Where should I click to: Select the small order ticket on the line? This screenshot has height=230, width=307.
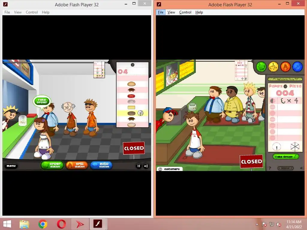pyautogui.click(x=99, y=70)
